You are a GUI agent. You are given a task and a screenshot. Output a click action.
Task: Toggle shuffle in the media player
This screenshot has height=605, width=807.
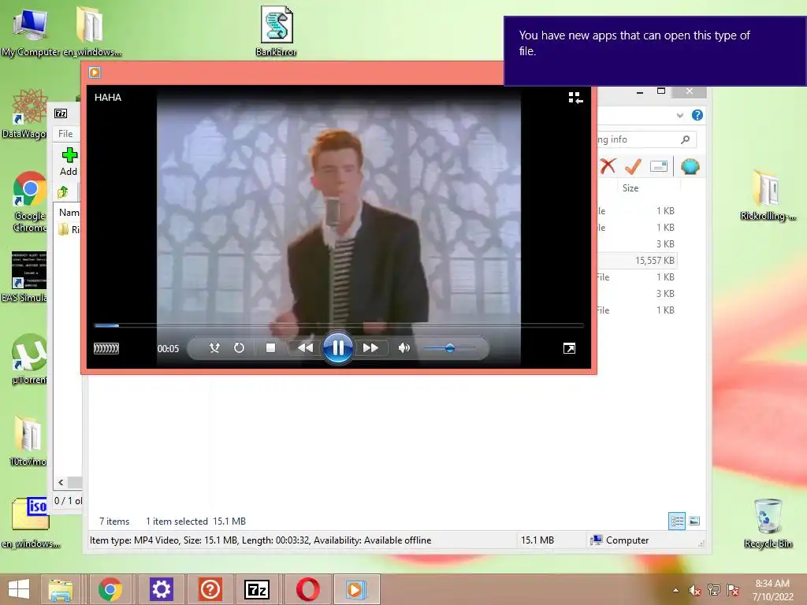pos(214,348)
